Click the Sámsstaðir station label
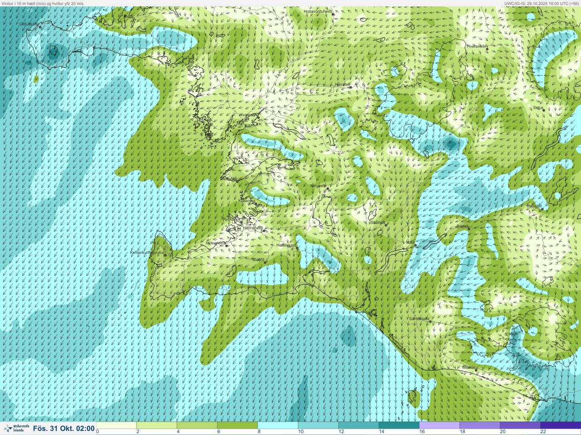The height and width of the screenshot is (435, 581). (419, 319)
